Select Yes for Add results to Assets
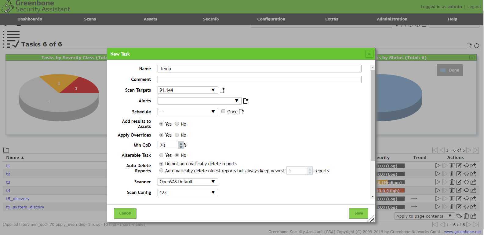 pyautogui.click(x=162, y=124)
